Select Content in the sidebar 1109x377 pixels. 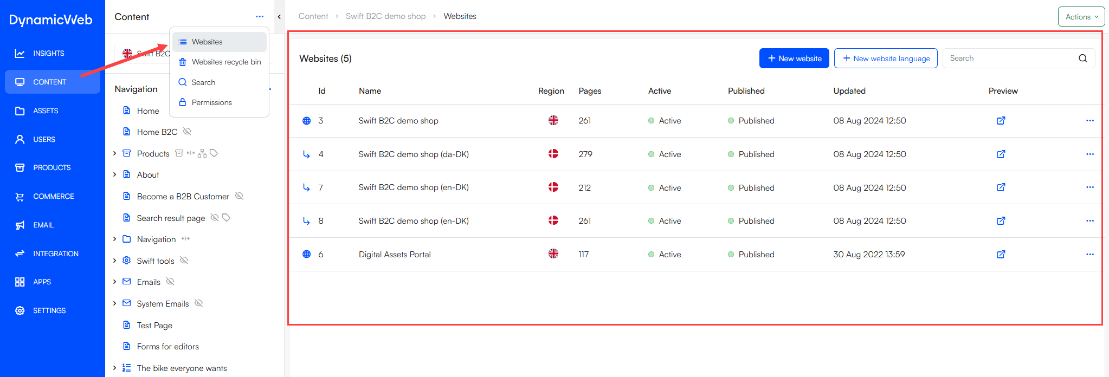point(53,82)
